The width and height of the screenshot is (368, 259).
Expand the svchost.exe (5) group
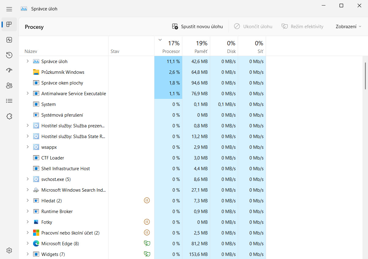(x=28, y=179)
